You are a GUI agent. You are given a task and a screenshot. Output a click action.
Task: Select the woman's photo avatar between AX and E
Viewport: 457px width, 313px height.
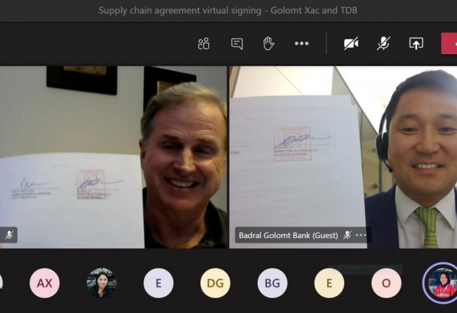coord(101,283)
